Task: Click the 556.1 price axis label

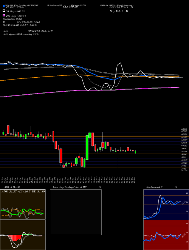Action: (x=184, y=157)
